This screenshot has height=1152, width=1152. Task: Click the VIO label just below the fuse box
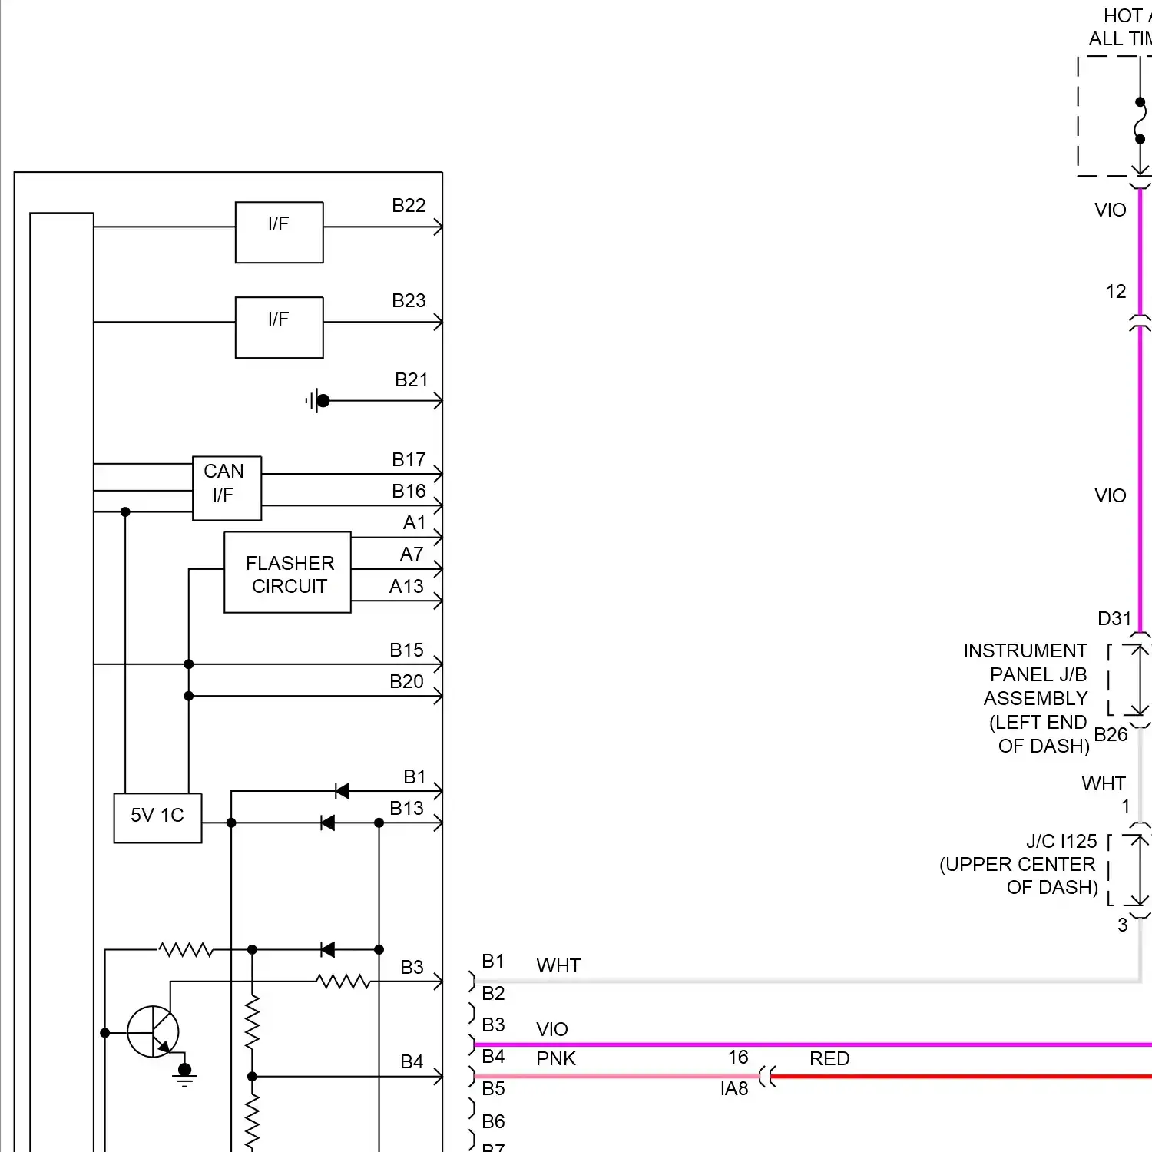coord(1111,210)
